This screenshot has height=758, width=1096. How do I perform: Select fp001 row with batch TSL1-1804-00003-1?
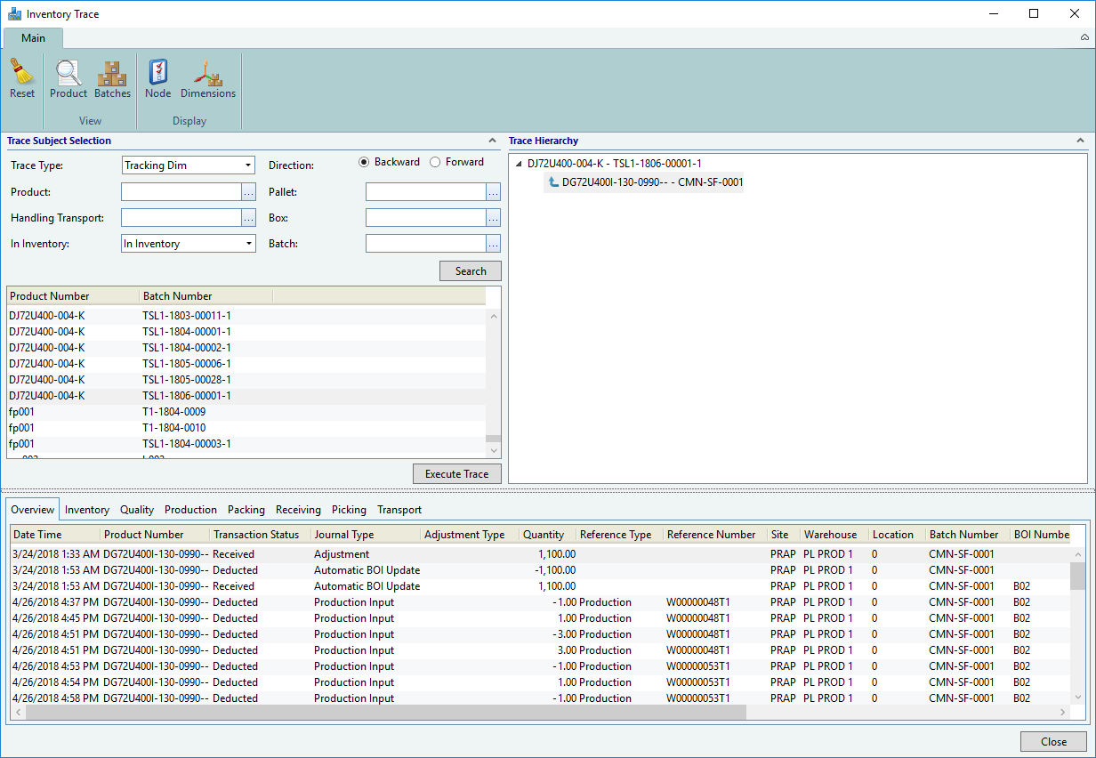pyautogui.click(x=246, y=443)
